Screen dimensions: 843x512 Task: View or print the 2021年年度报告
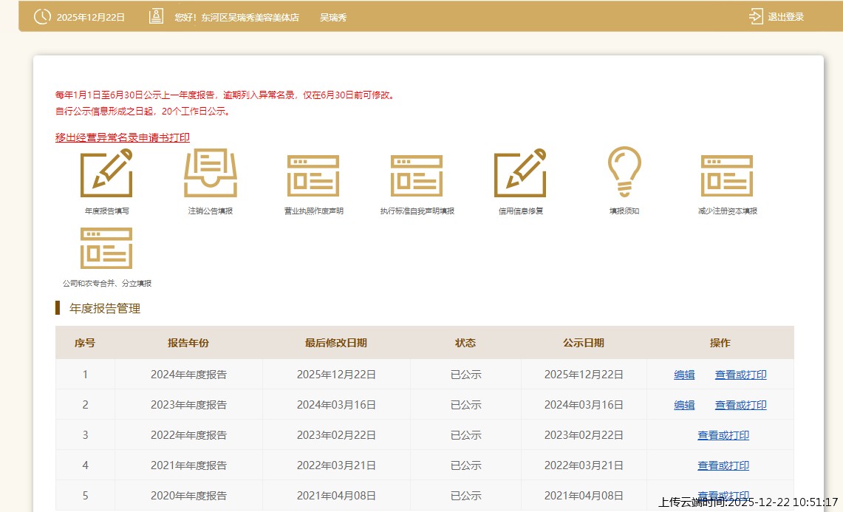click(x=723, y=465)
